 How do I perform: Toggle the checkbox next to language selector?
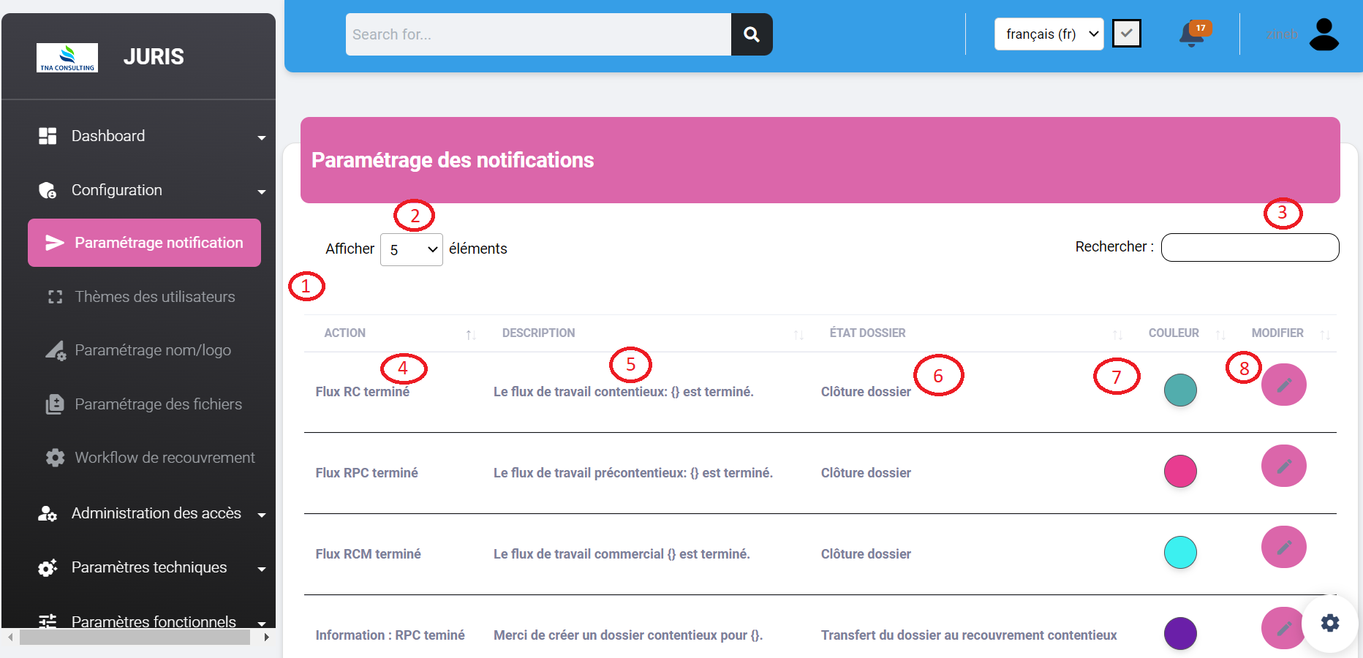click(1126, 34)
